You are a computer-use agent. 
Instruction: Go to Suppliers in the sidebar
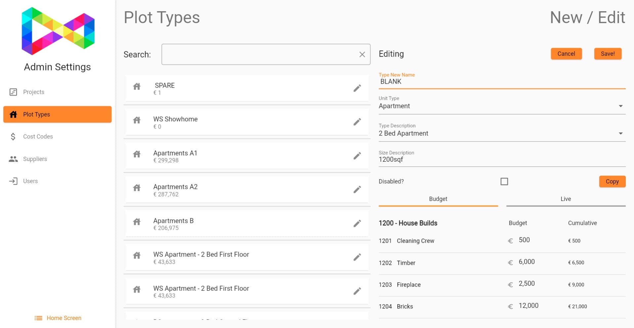[35, 159]
